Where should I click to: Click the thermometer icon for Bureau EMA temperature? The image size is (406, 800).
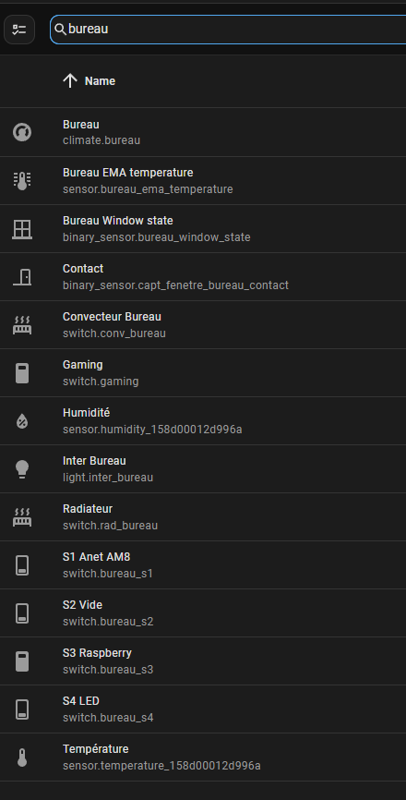(x=22, y=181)
